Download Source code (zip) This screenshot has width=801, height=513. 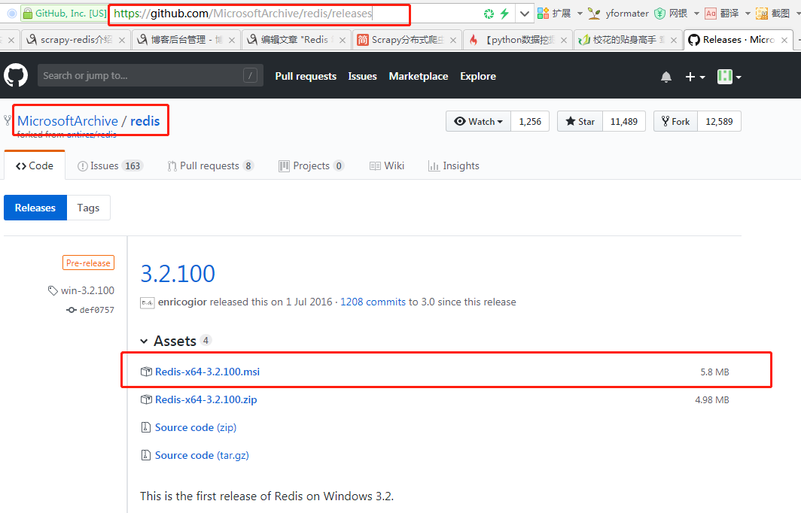click(x=196, y=428)
